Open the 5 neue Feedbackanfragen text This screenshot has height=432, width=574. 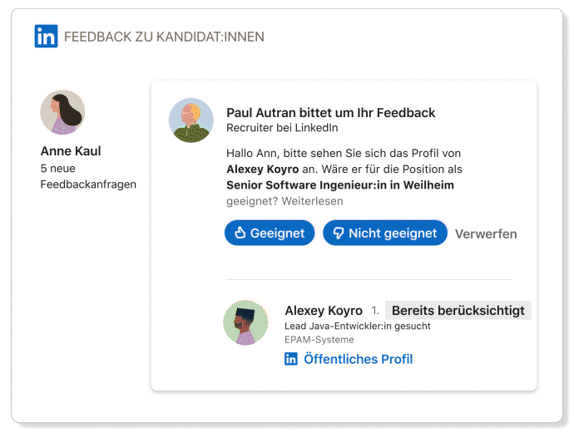[88, 176]
